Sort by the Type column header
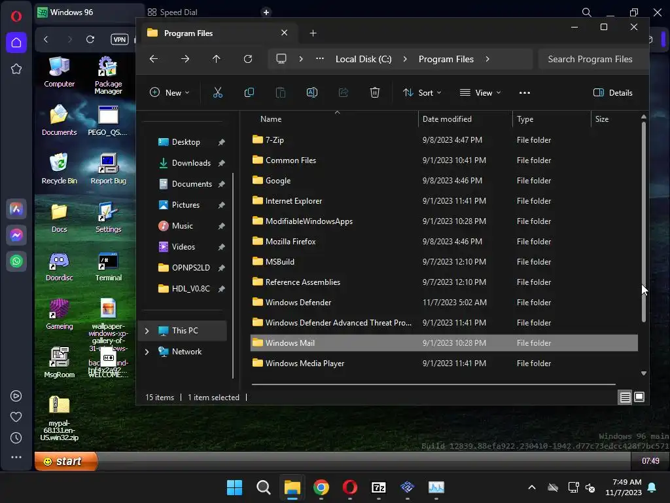Image resolution: width=670 pixels, height=503 pixels. (525, 119)
